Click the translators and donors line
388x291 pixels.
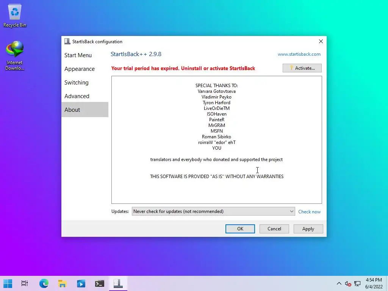216,160
